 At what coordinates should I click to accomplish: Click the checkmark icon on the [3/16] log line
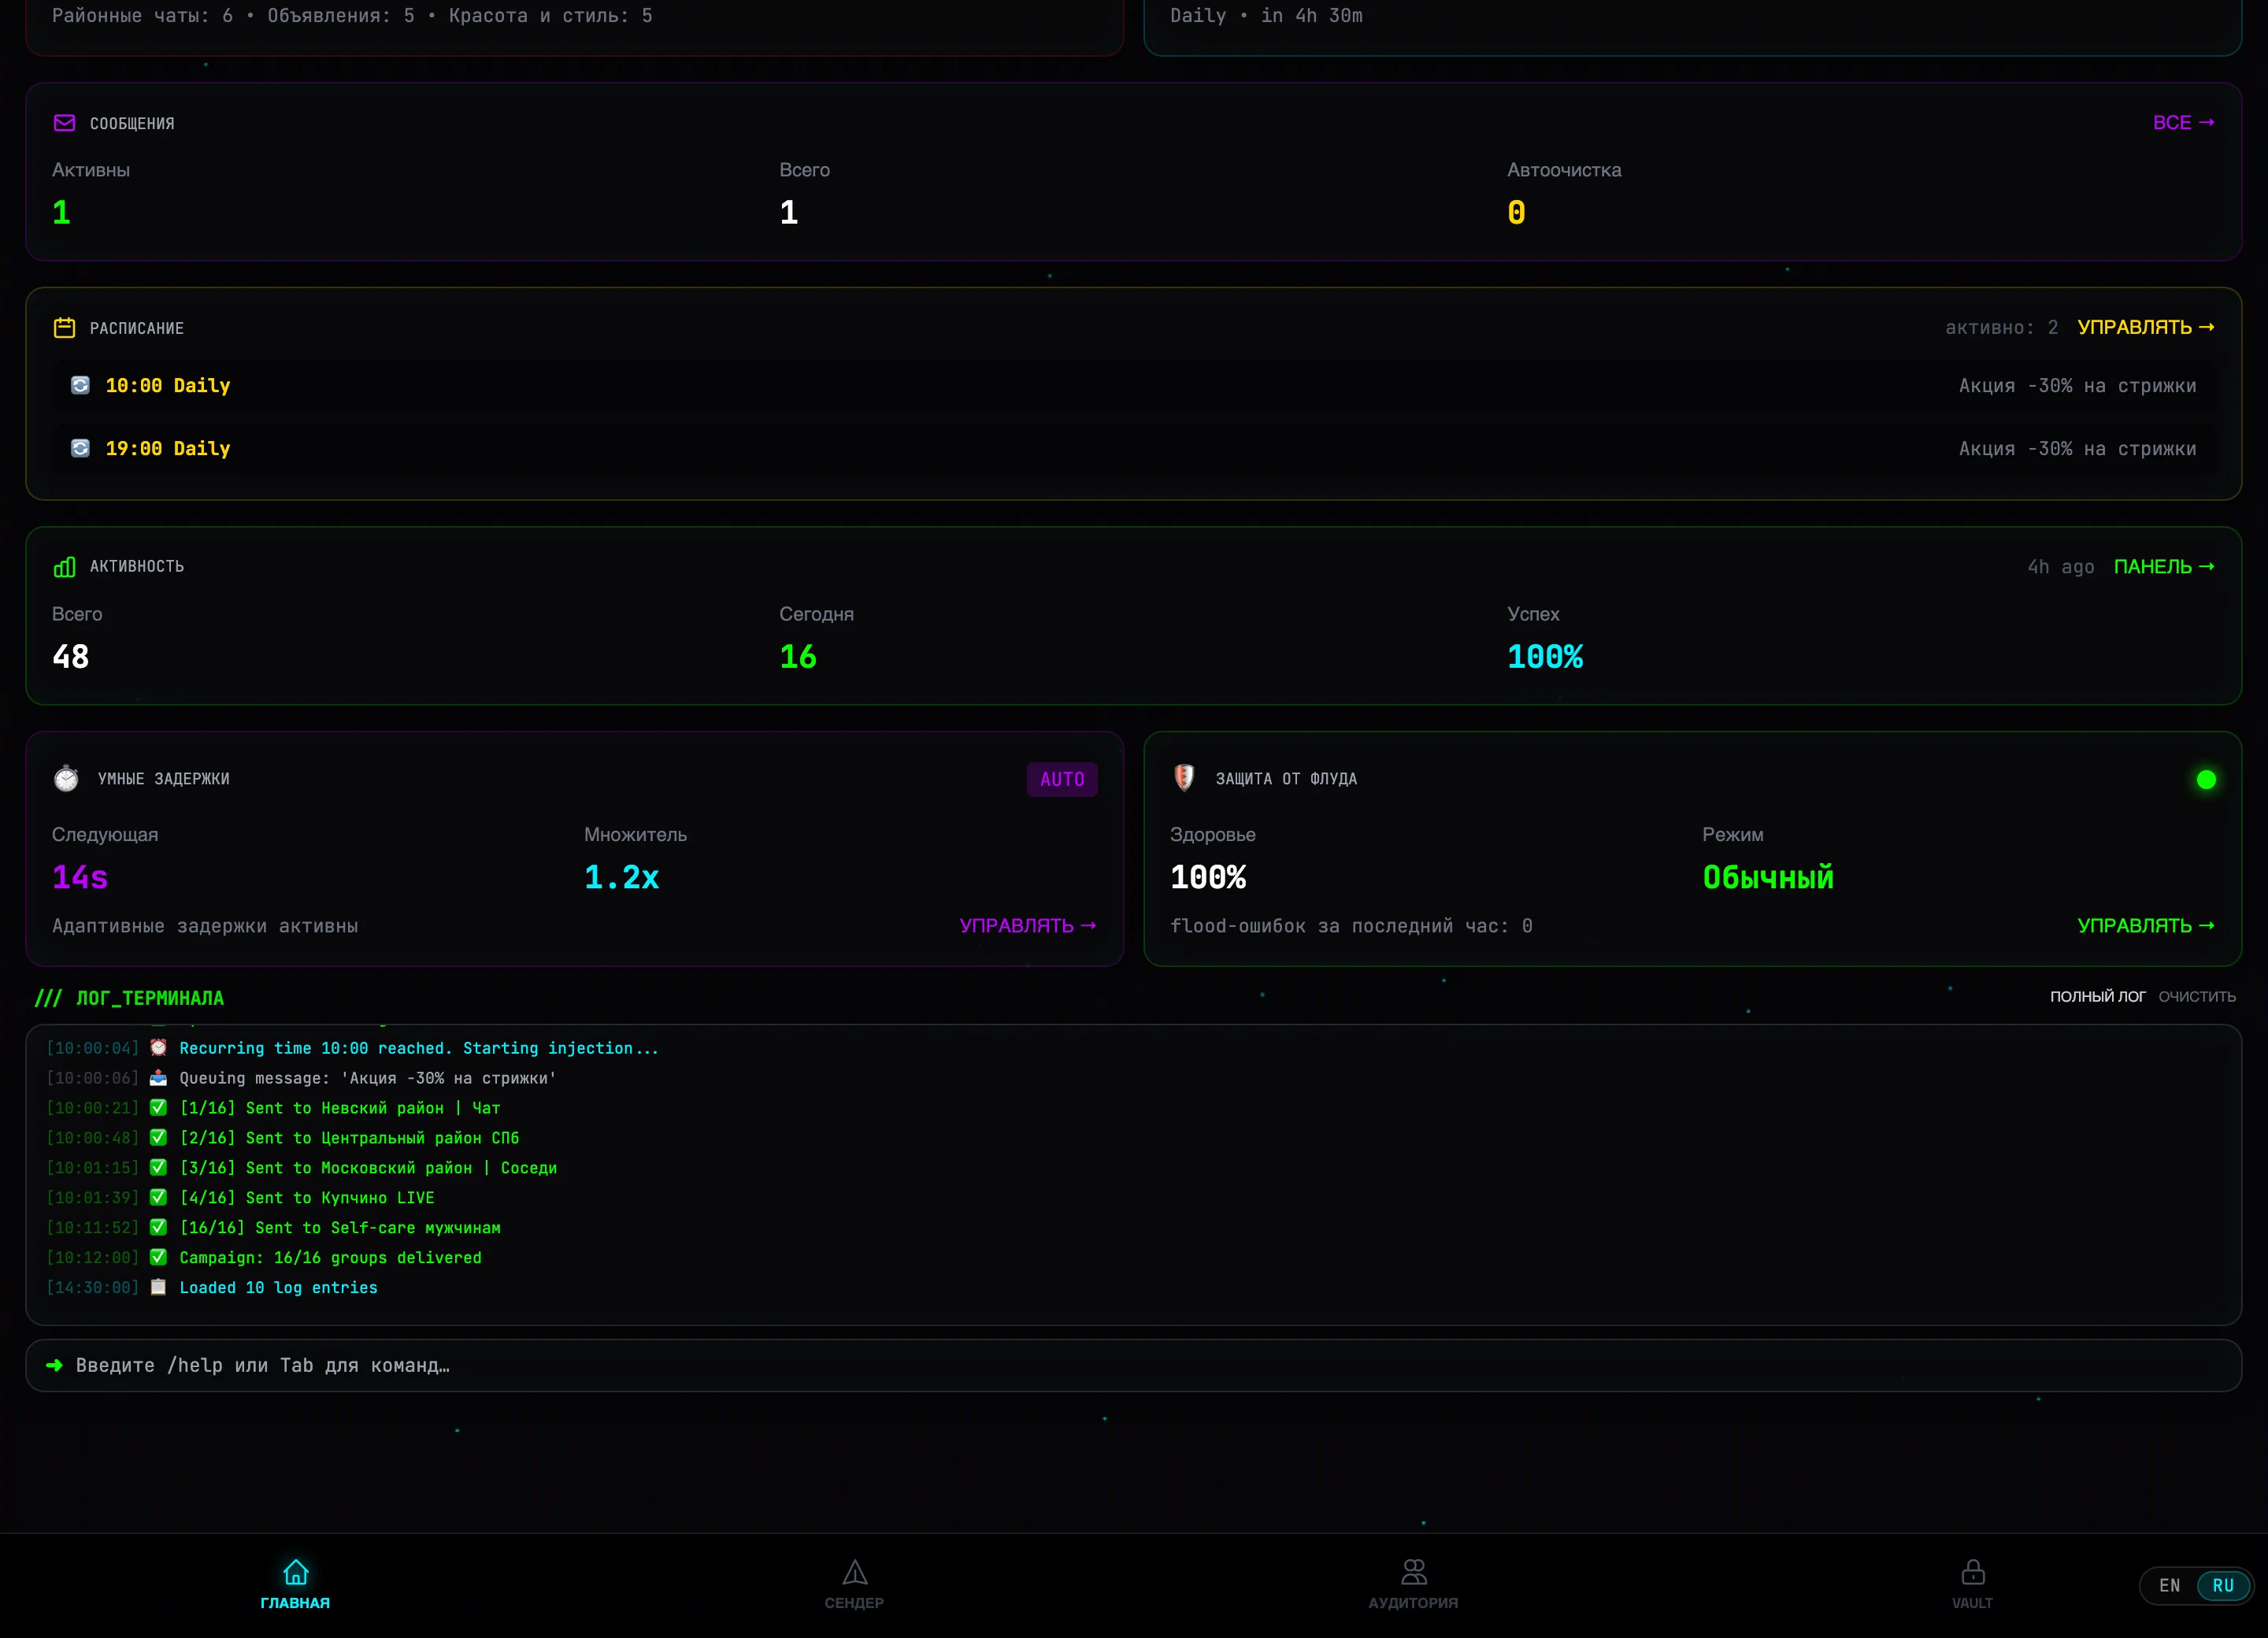pyautogui.click(x=158, y=1167)
